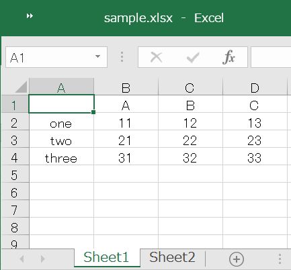Select row 1 header
The height and width of the screenshot is (270, 291).
[15, 104]
